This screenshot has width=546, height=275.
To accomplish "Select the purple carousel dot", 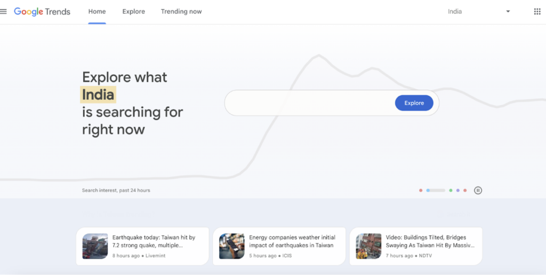I will (x=458, y=190).
